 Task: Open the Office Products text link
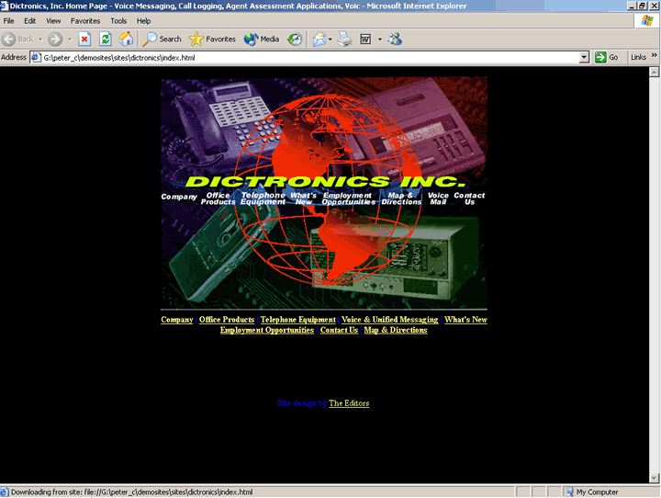pyautogui.click(x=227, y=320)
